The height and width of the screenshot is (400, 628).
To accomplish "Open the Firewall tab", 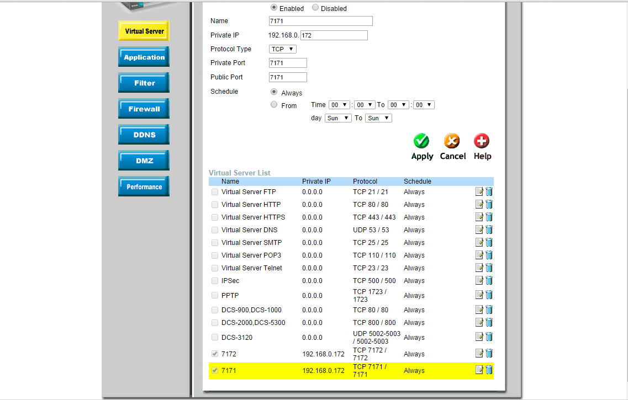I will [144, 108].
